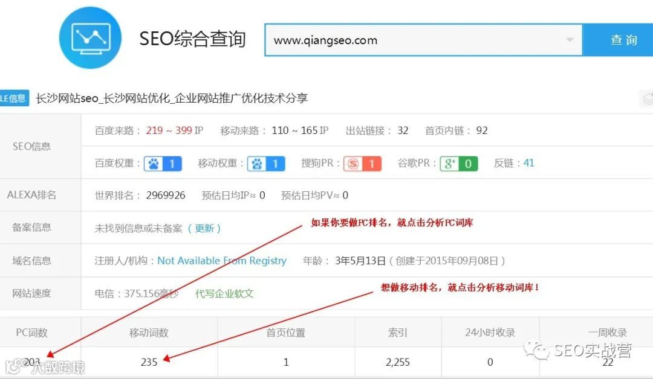Click the 谷歌PR badge icon
The image size is (653, 379).
(459, 164)
